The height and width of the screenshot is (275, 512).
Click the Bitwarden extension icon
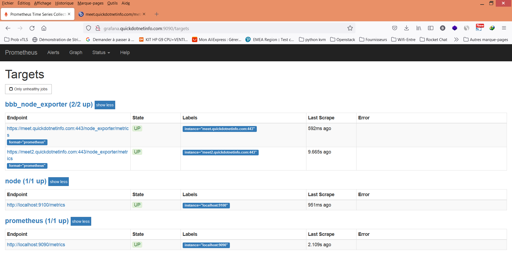[442, 28]
